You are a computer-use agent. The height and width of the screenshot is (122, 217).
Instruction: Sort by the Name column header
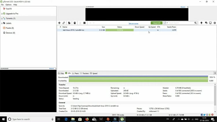tap(65, 27)
